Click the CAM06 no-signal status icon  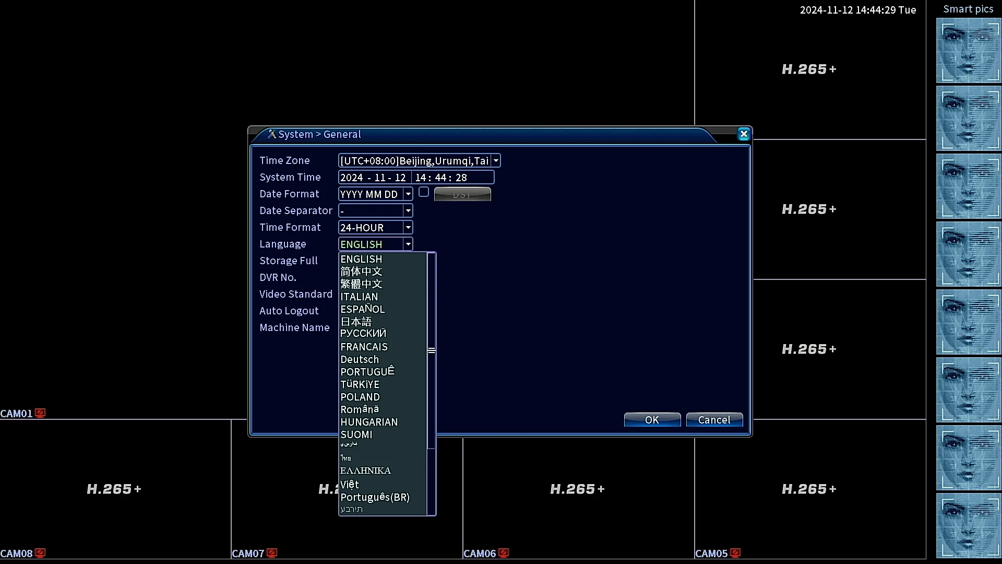(x=504, y=553)
